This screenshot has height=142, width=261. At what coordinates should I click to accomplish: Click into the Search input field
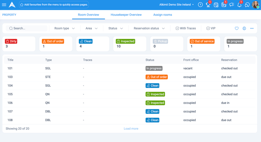click(26, 28)
